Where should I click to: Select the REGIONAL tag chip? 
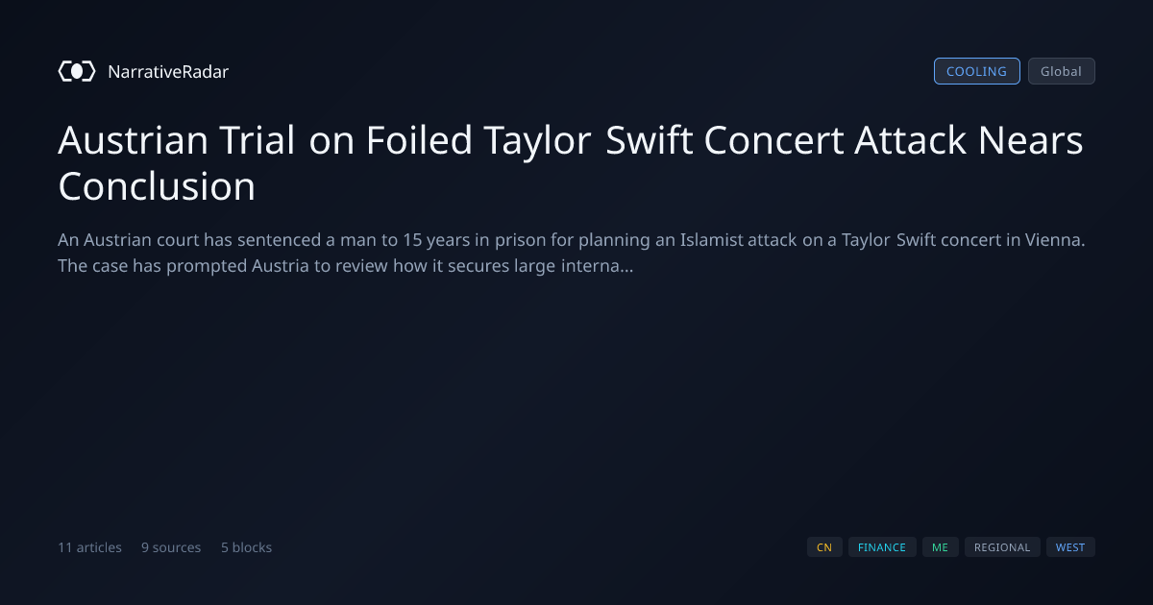click(x=1002, y=547)
